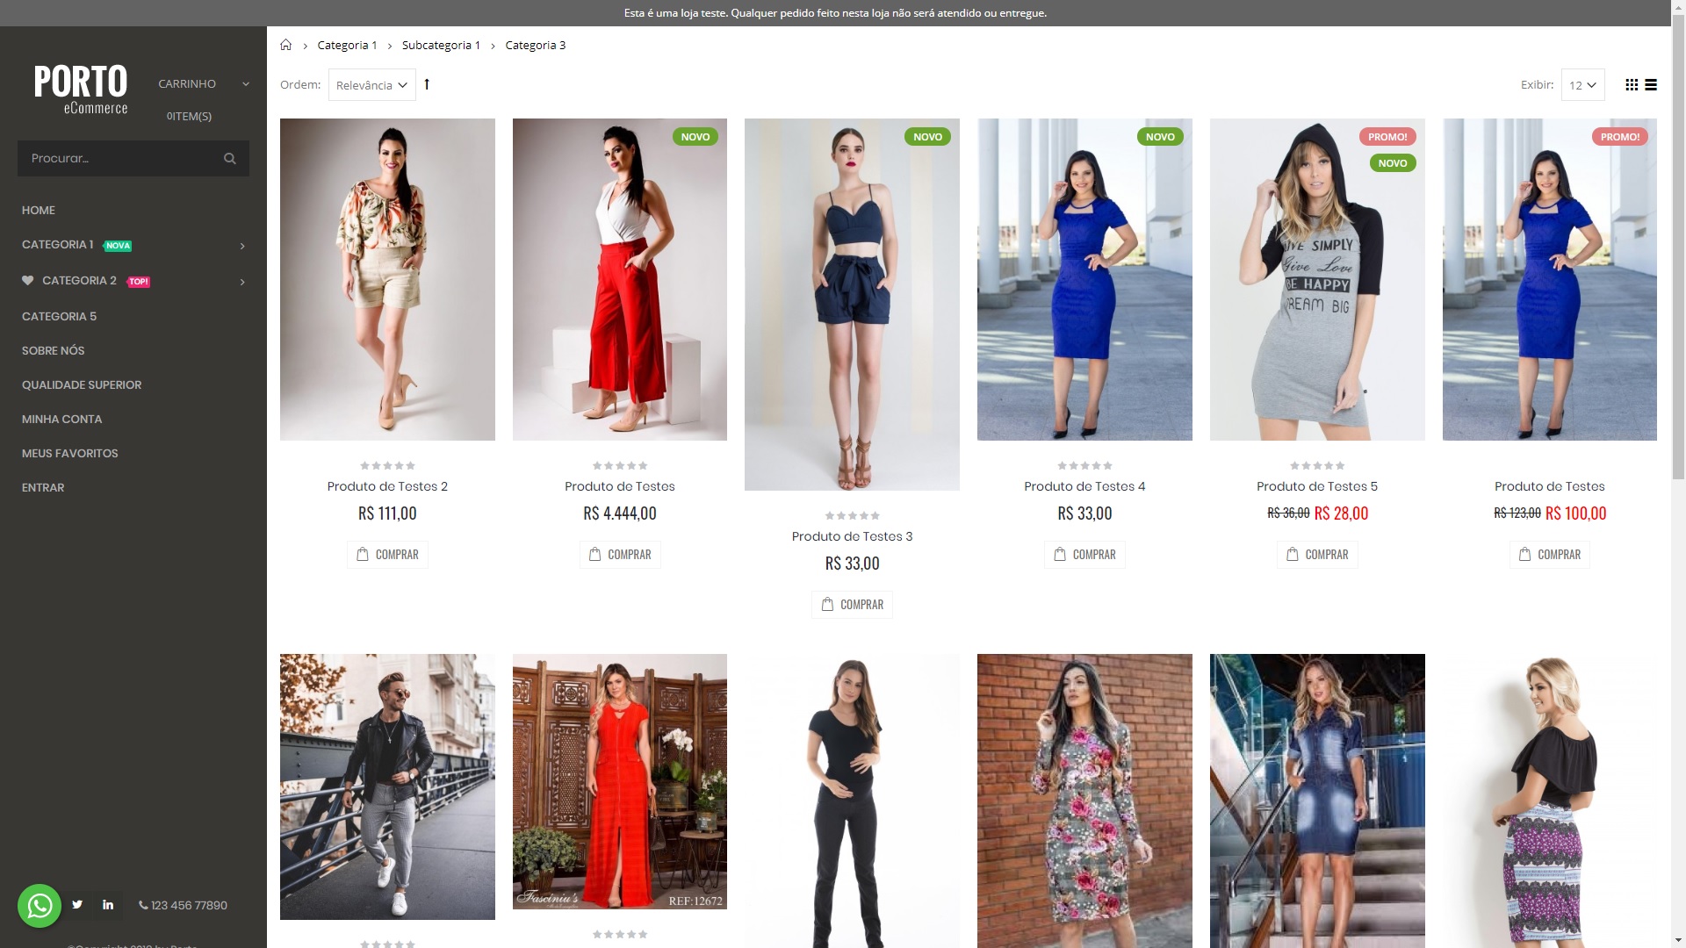Click star rating of Produto de Testes 5

(1317, 465)
